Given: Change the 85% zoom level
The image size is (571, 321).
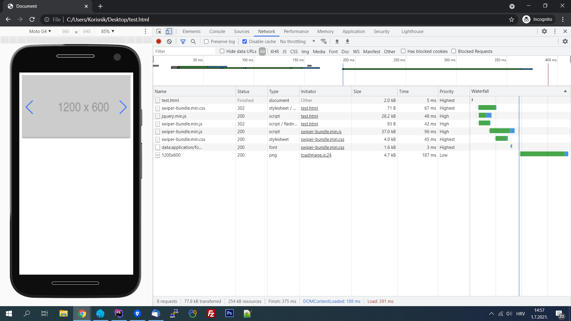Looking at the screenshot, I should point(107,31).
